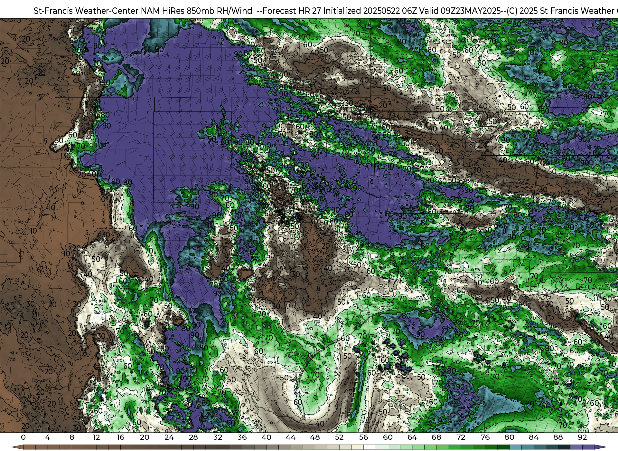Select the brown colorbar swatch below 0
The width and height of the screenshot is (618, 451).
[x=29, y=447]
